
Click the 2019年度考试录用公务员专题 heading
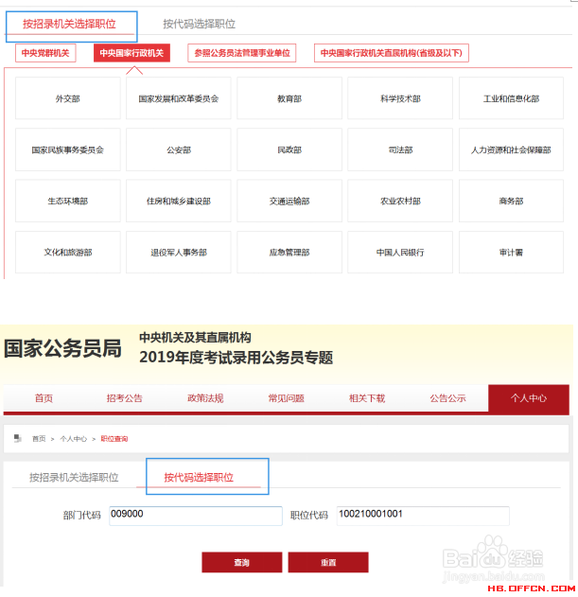point(236,357)
